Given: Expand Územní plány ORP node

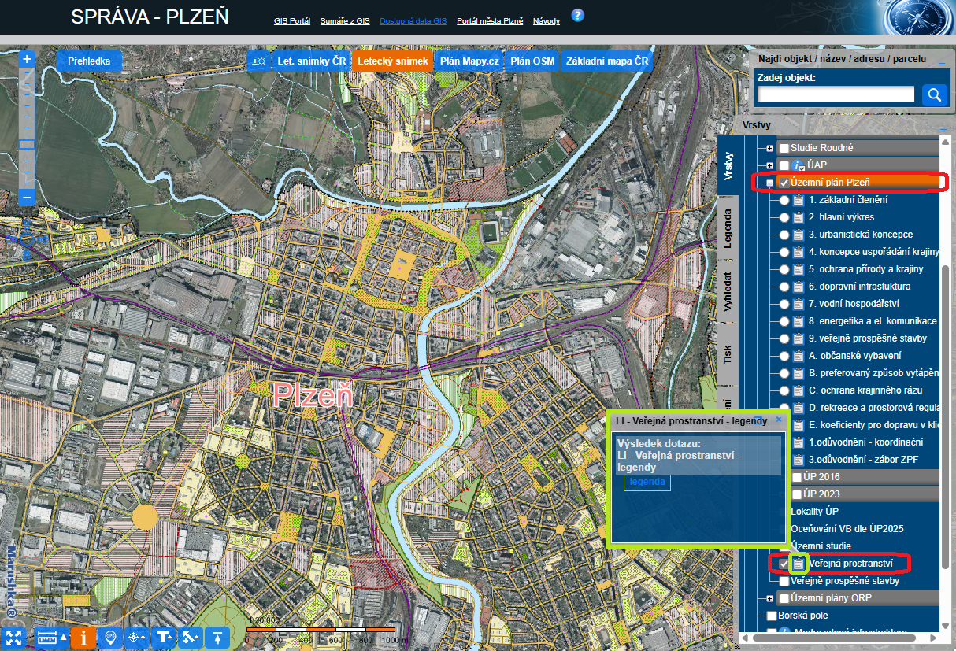Looking at the screenshot, I should coord(770,598).
